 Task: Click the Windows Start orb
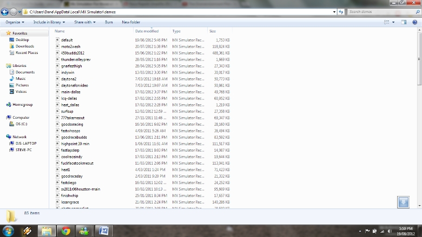(x=7, y=231)
